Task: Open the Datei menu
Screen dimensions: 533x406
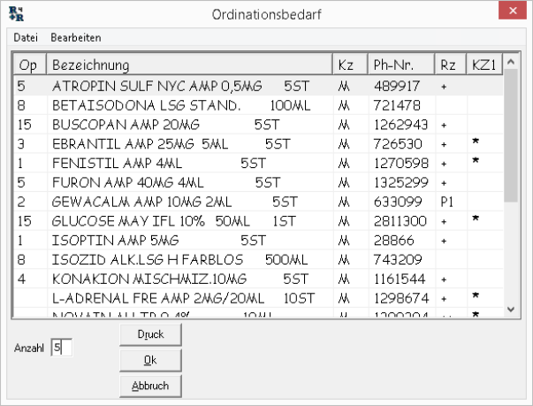Action: [26, 37]
